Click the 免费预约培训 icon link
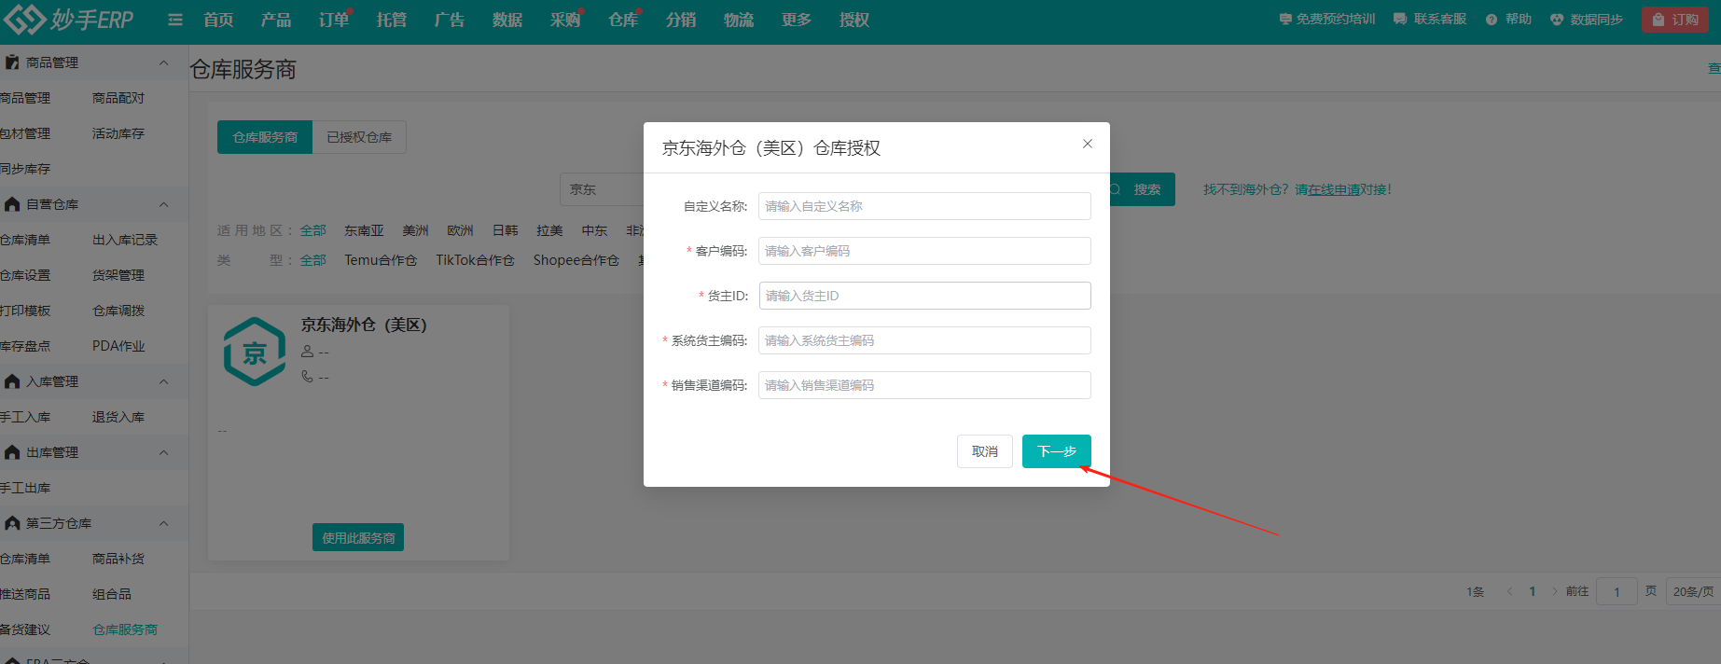This screenshot has width=1721, height=664. click(x=1326, y=19)
